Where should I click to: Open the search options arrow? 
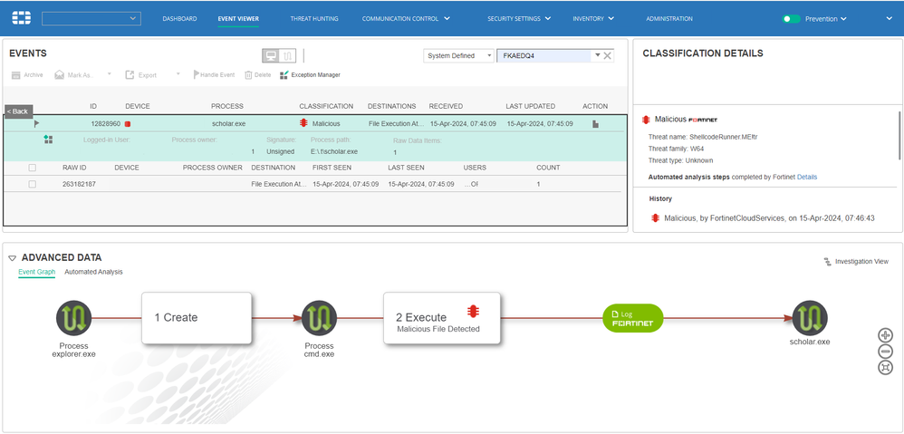pos(598,55)
